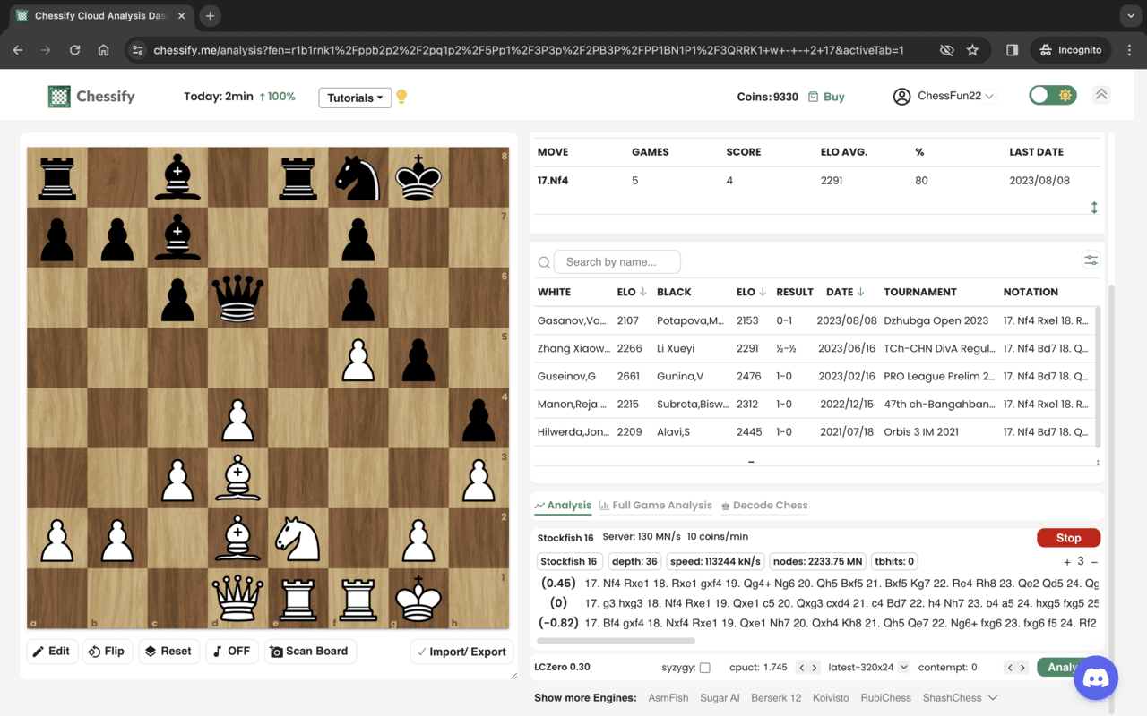Focus the Search by name field
This screenshot has height=716, width=1147.
point(617,262)
